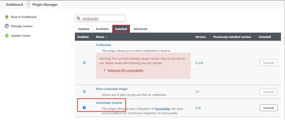Click 'Allows use of plain strings' description

click(134, 95)
